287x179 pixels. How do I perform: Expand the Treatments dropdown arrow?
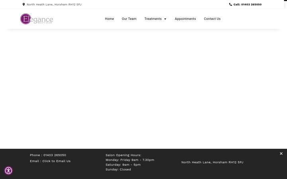165,19
